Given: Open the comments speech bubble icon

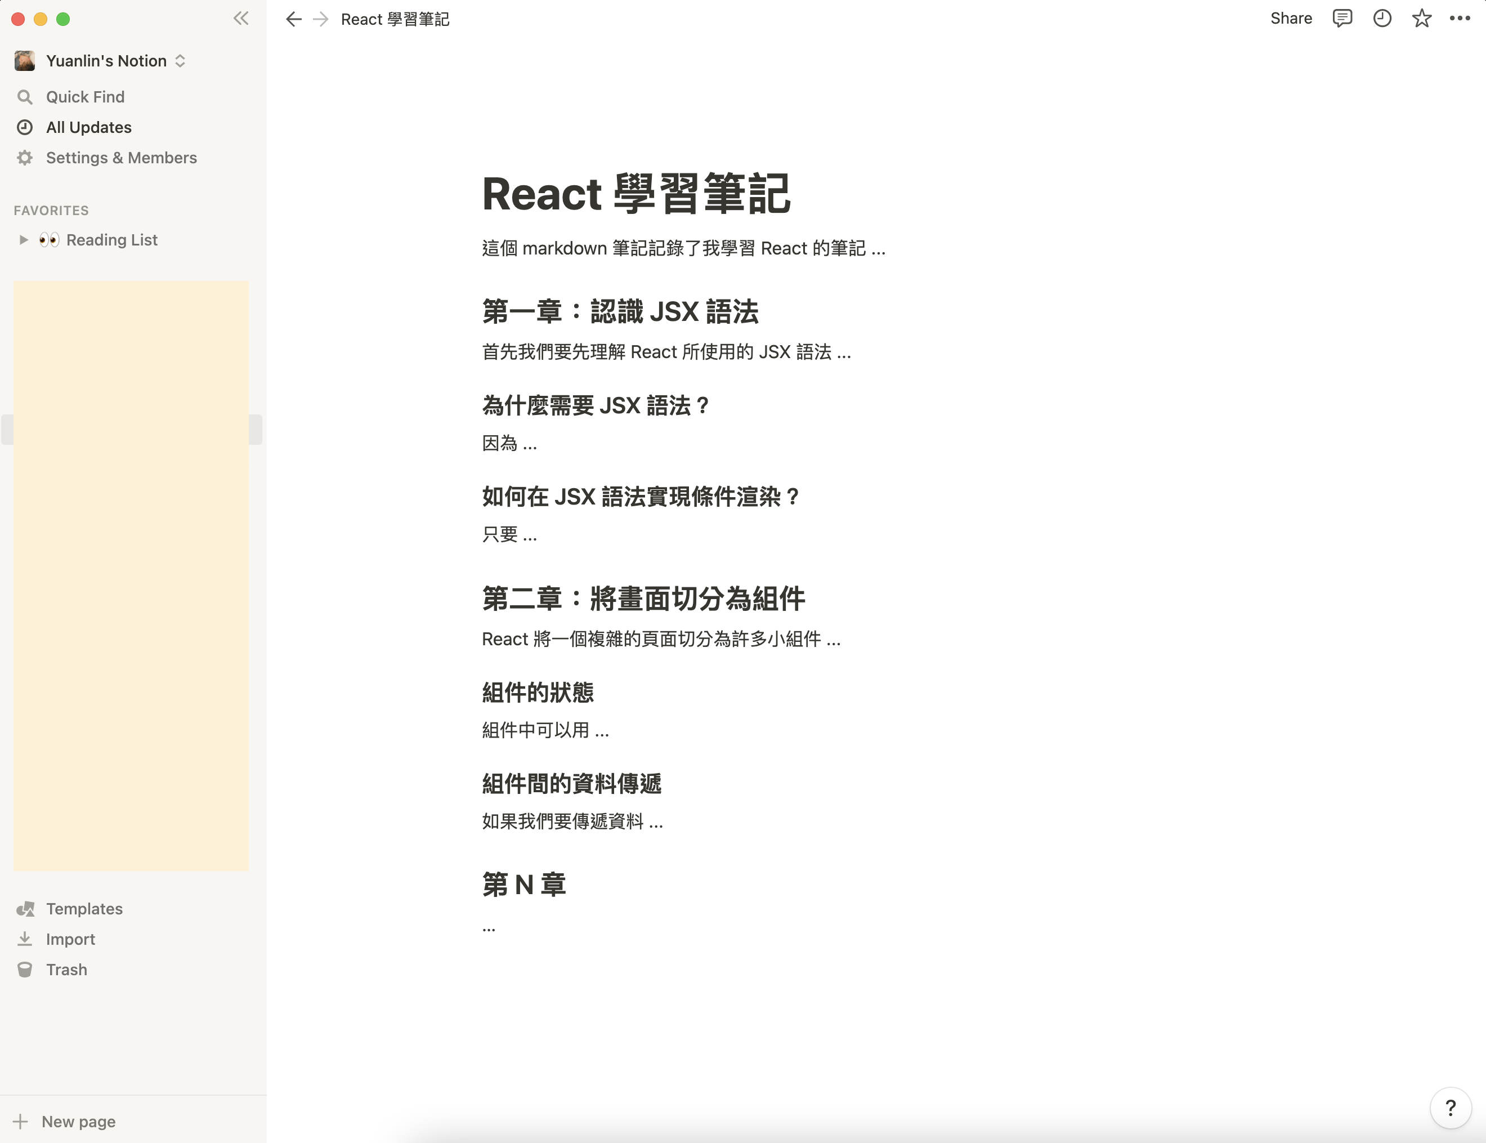Looking at the screenshot, I should [x=1342, y=19].
